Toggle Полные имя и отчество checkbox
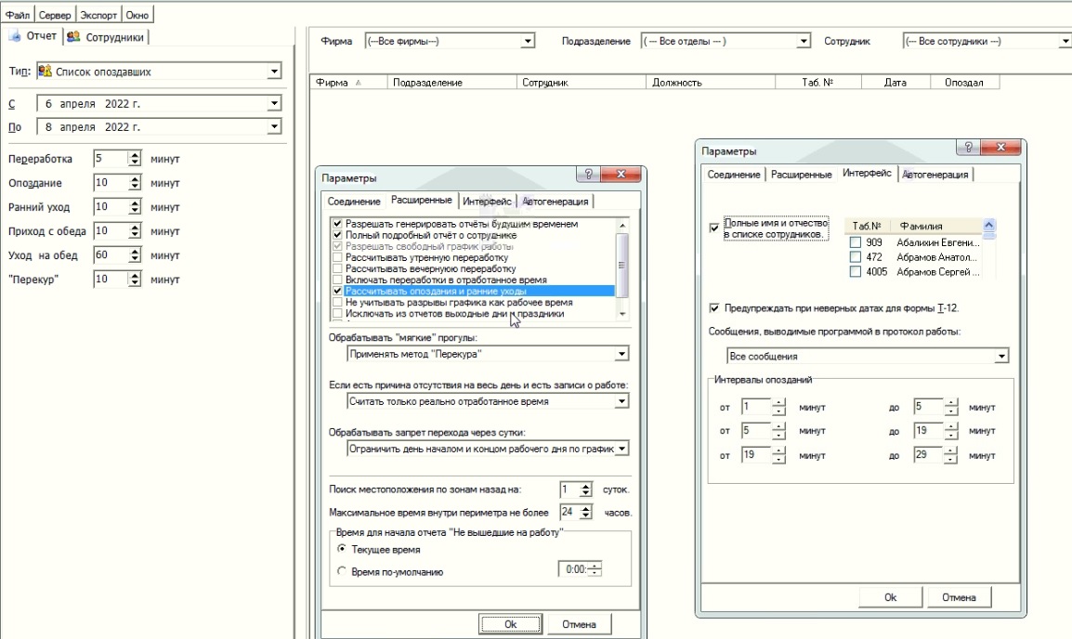This screenshot has height=639, width=1072. 713,228
